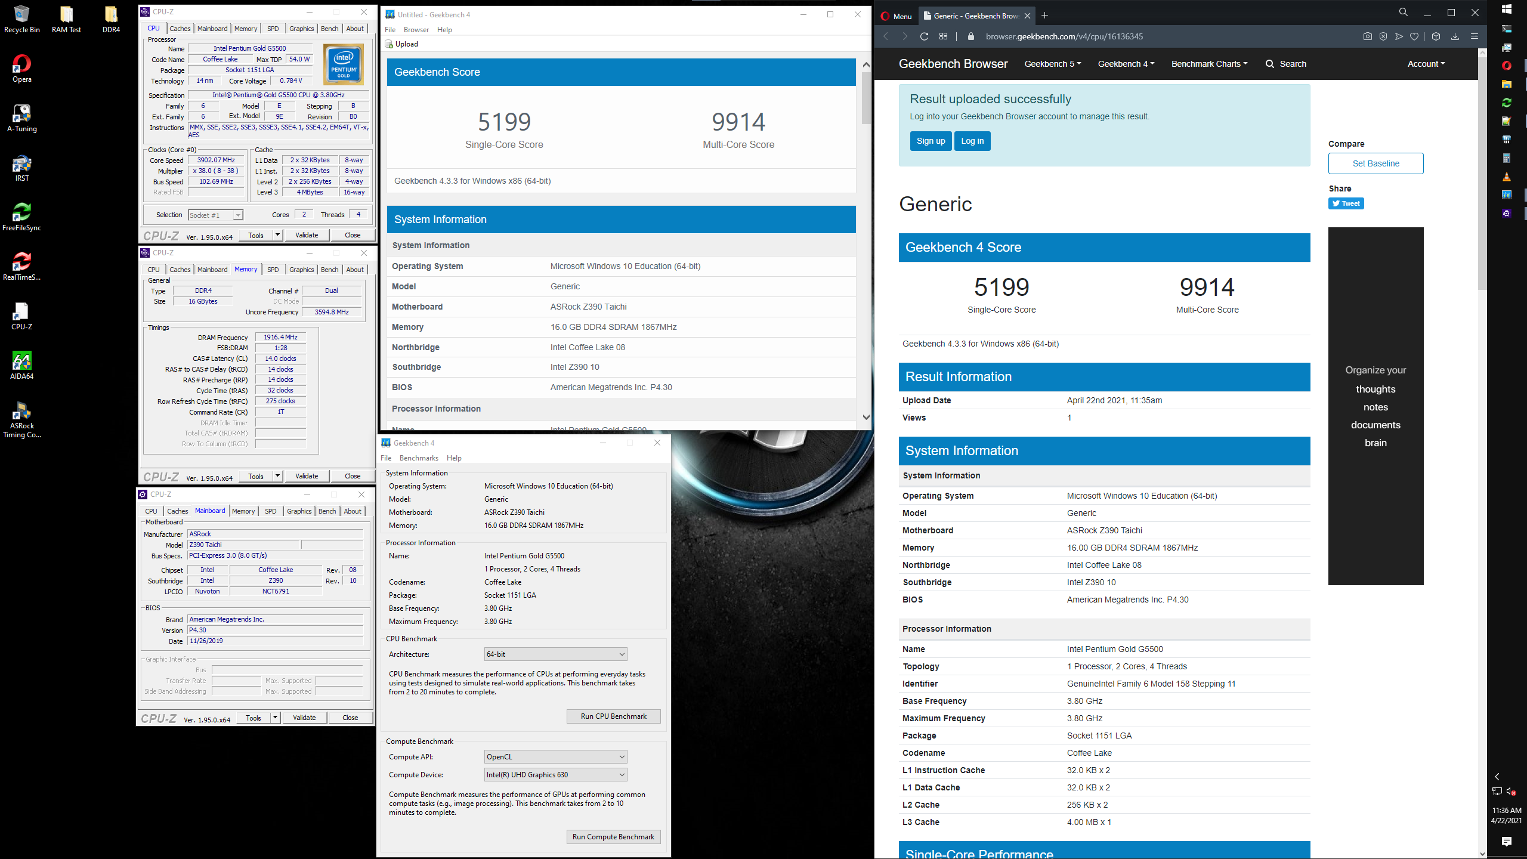Open the Recycle Bin desktop icon

click(22, 19)
